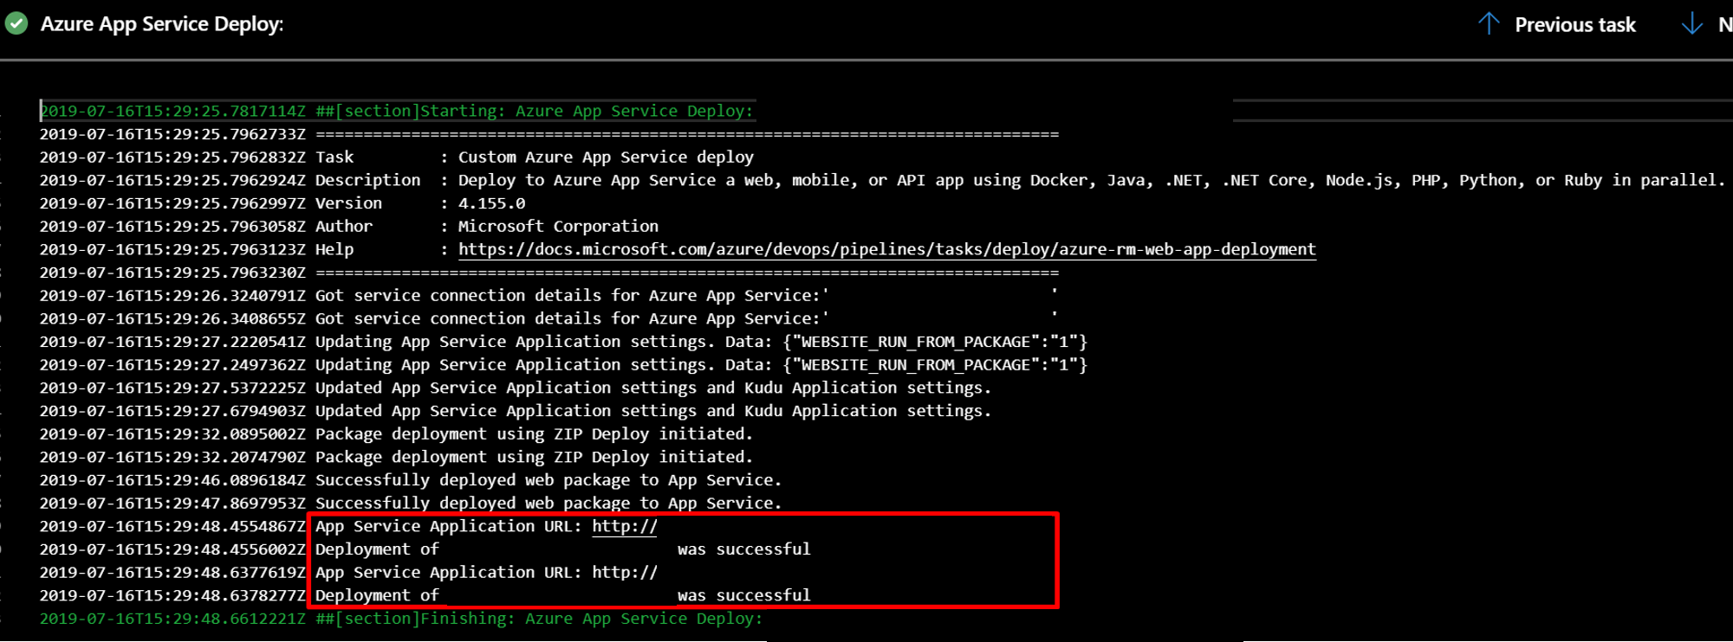Open first App Service Application URL link
This screenshot has width=1733, height=642.
[625, 526]
